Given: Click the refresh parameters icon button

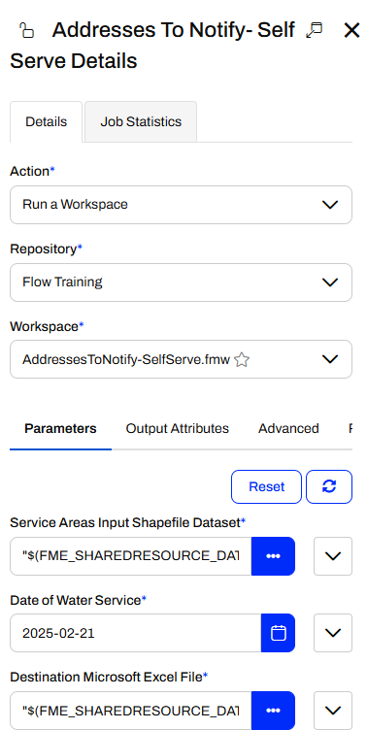Looking at the screenshot, I should [x=329, y=486].
